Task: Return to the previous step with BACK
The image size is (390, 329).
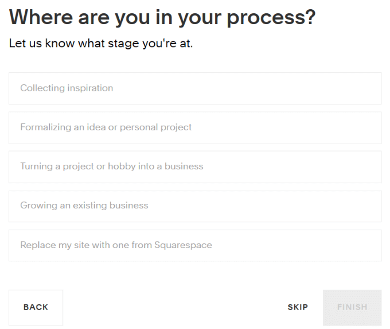Action: tap(36, 307)
